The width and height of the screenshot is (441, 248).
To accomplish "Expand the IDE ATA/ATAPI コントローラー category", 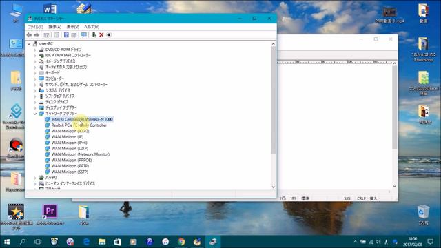I will 35,56.
